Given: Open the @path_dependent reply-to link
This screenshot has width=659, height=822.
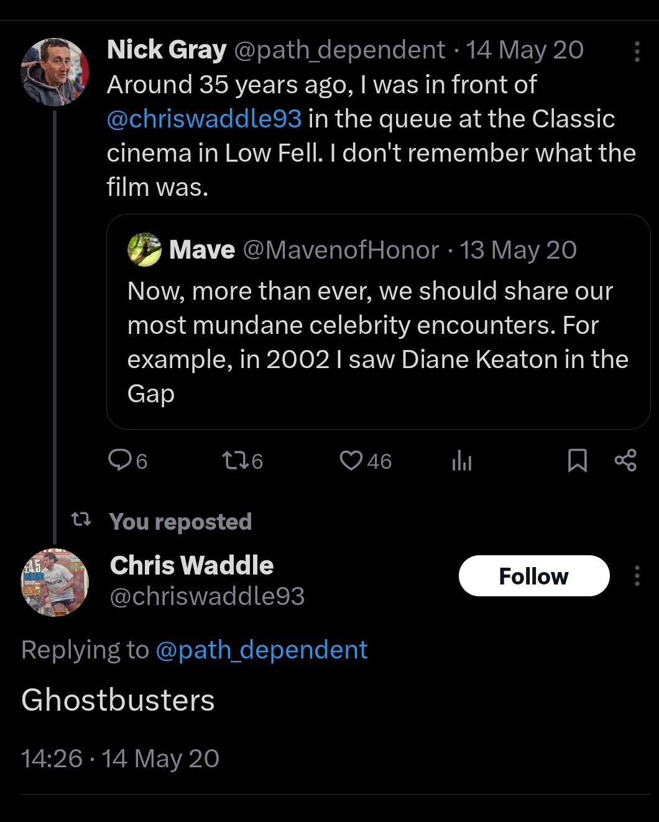Looking at the screenshot, I should pyautogui.click(x=261, y=650).
